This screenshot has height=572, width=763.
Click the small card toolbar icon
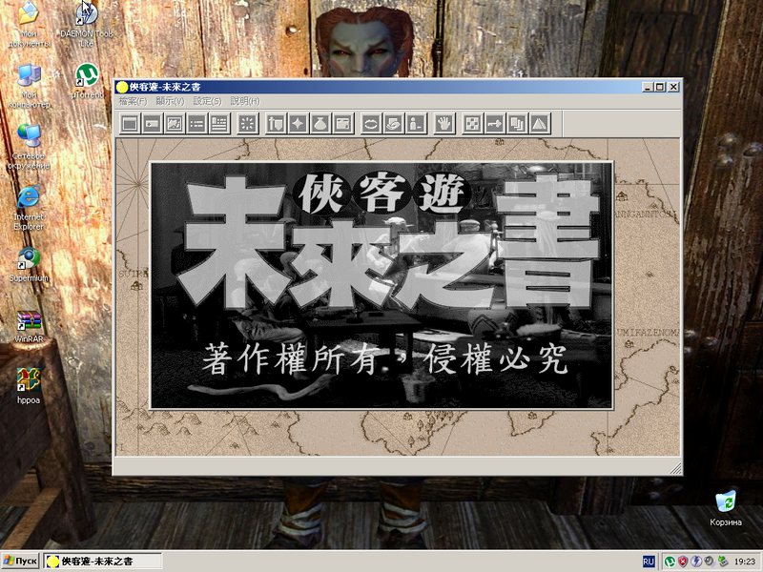[x=153, y=124]
